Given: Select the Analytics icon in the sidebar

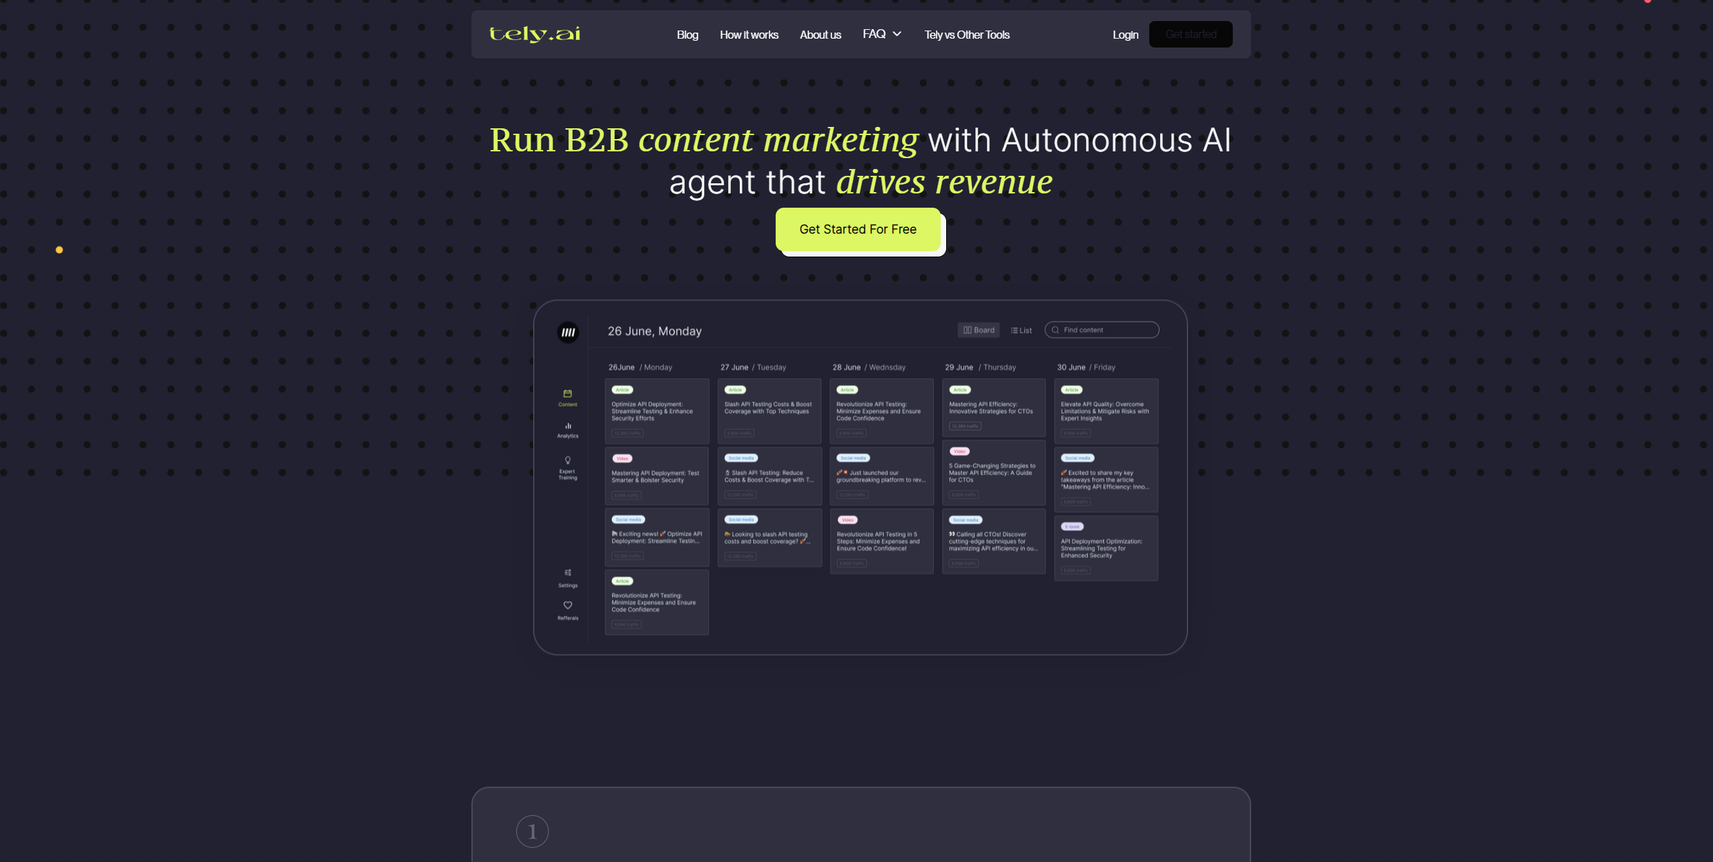Looking at the screenshot, I should (x=567, y=429).
